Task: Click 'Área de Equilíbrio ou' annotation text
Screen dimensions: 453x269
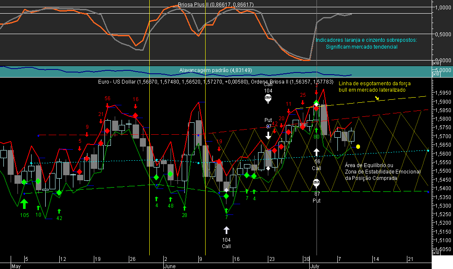Action: coord(369,165)
